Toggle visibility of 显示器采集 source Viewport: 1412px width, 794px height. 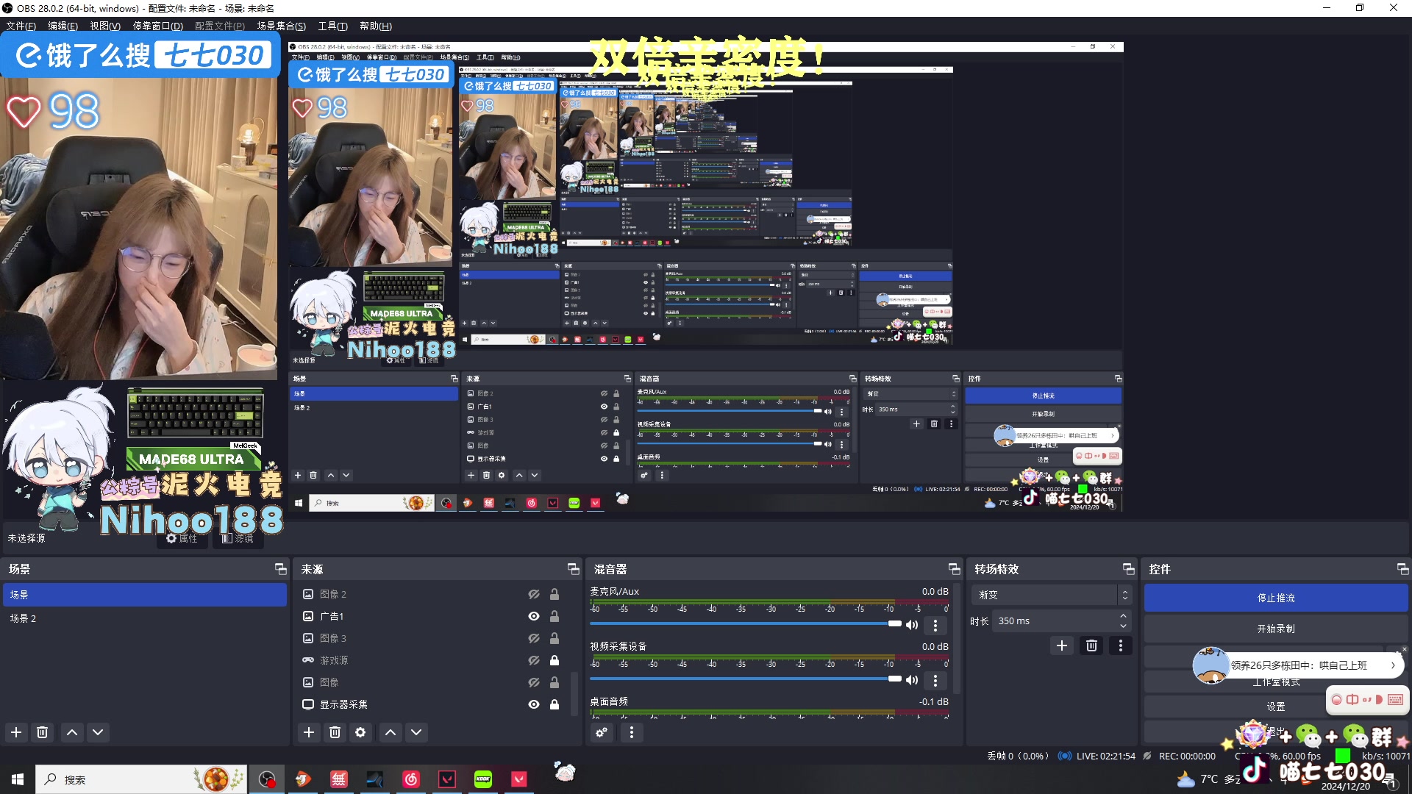coord(534,704)
